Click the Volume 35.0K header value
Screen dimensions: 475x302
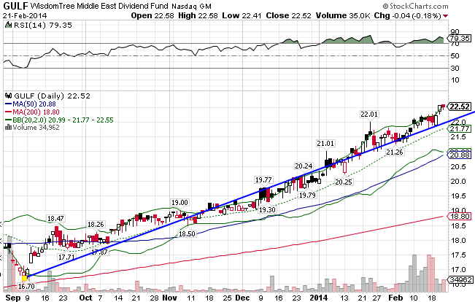click(x=343, y=15)
